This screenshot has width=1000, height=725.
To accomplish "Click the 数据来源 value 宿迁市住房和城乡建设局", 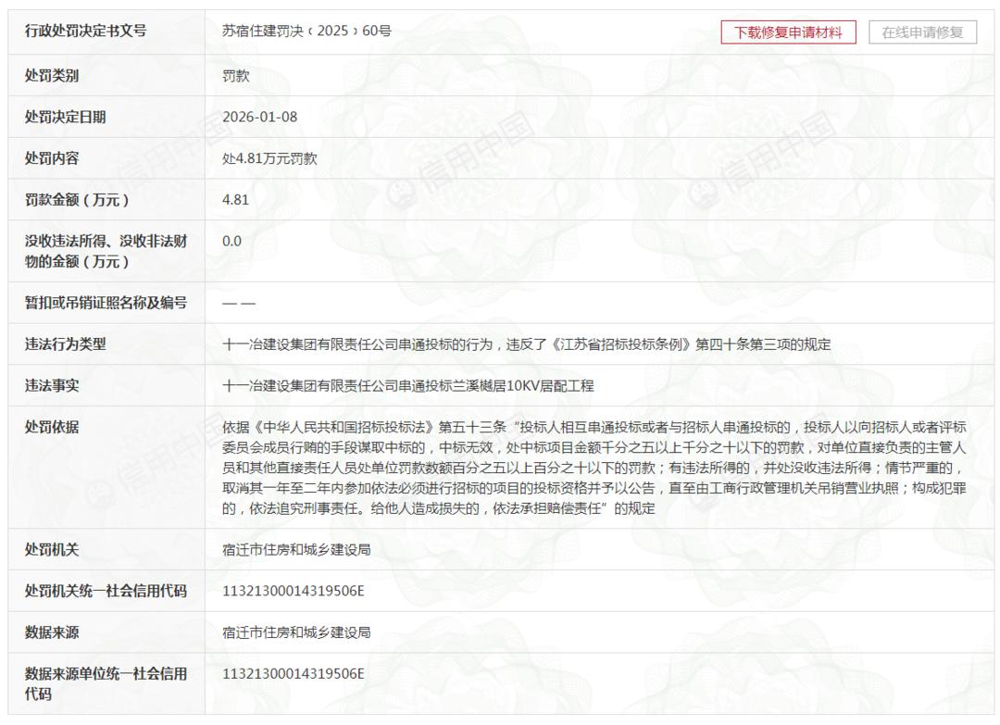I will point(296,632).
